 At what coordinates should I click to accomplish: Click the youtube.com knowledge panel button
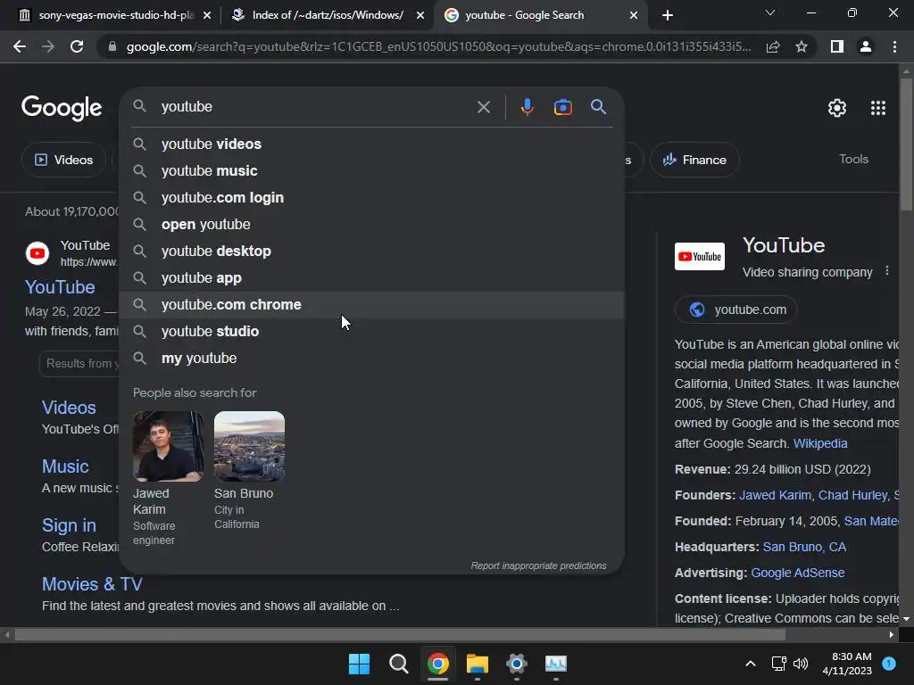pos(736,309)
